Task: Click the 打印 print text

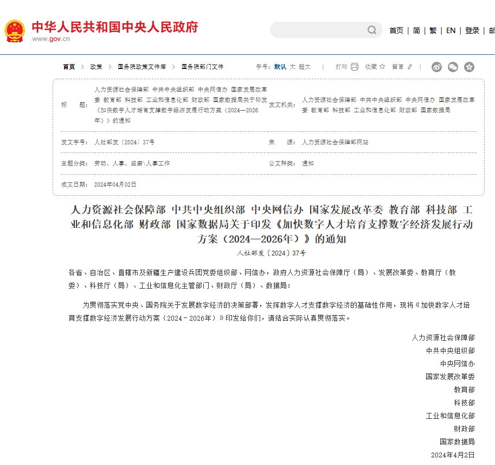Action: (x=341, y=67)
